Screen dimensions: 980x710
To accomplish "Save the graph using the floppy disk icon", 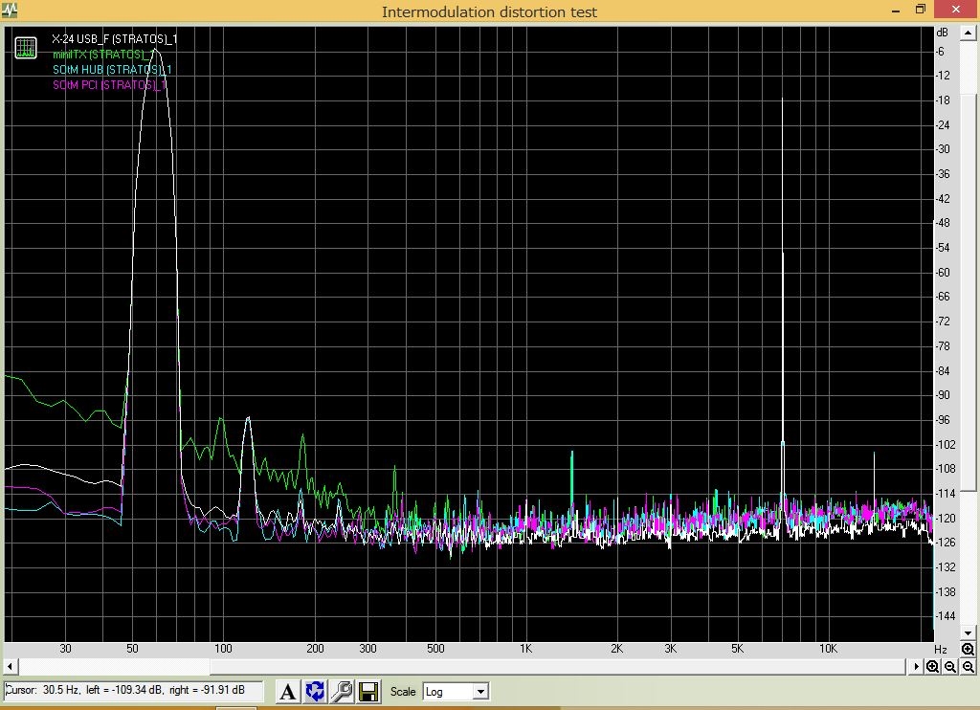I will [x=368, y=691].
